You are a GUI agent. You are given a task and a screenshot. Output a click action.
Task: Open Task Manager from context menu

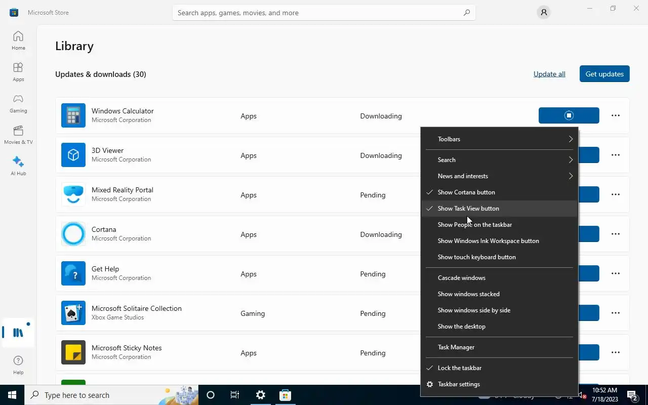[499, 347]
